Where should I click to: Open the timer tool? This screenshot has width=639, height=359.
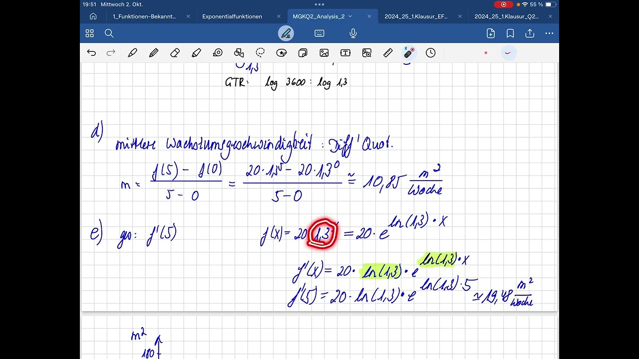coord(431,53)
